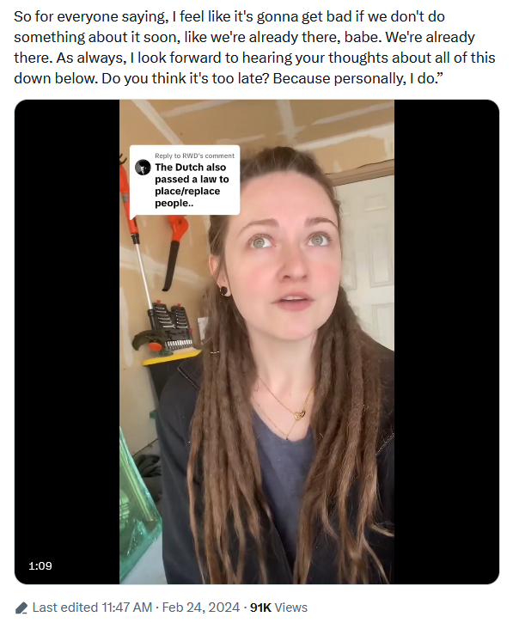Click the string trimmer's red guard
513x629 pixels.
[147, 341]
